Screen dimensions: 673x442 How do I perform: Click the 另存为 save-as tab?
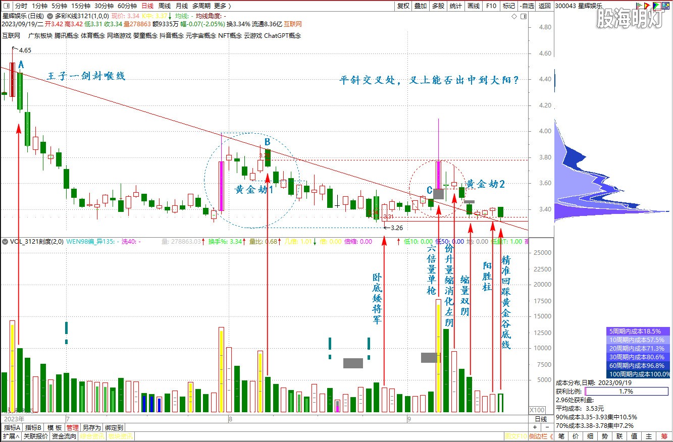[91, 427]
